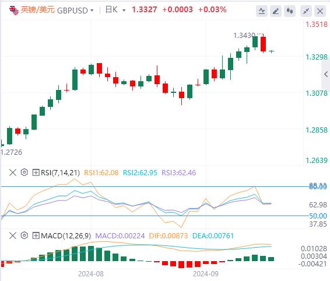Viewport: 330px width, 281px height.
Task: Open the indicators line chart tool
Action: click(x=262, y=11)
